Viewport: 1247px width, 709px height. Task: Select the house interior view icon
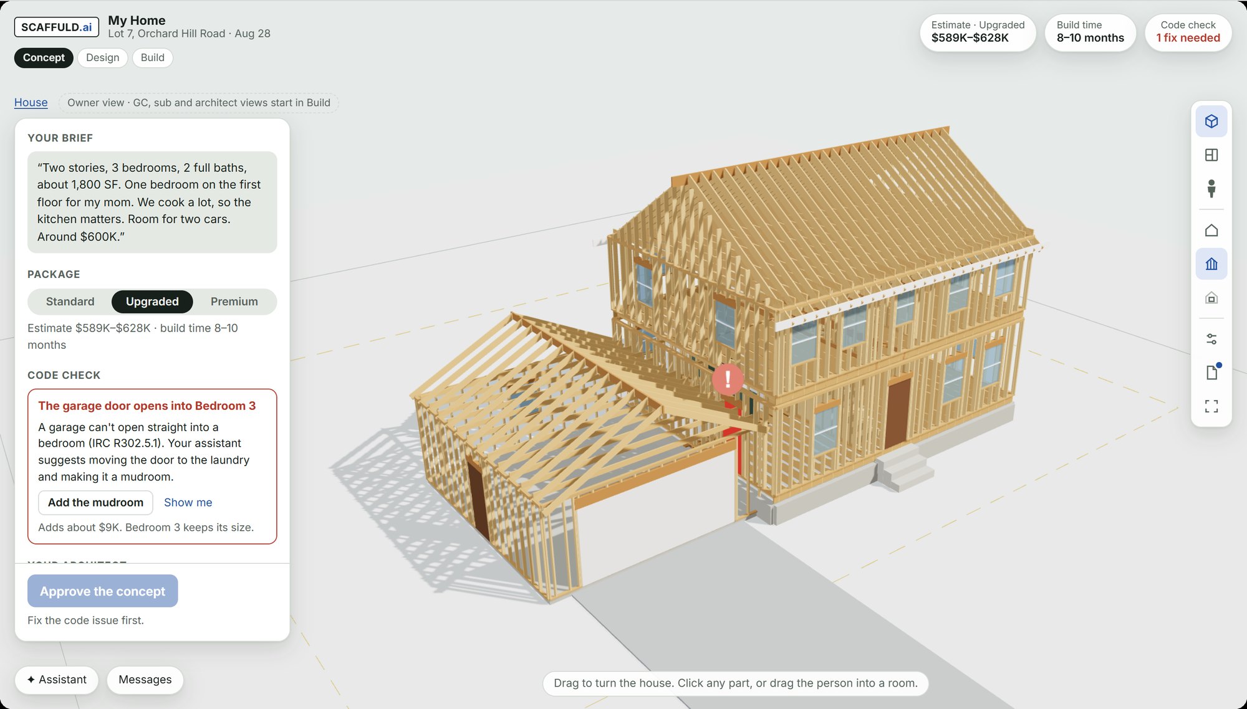coord(1211,298)
